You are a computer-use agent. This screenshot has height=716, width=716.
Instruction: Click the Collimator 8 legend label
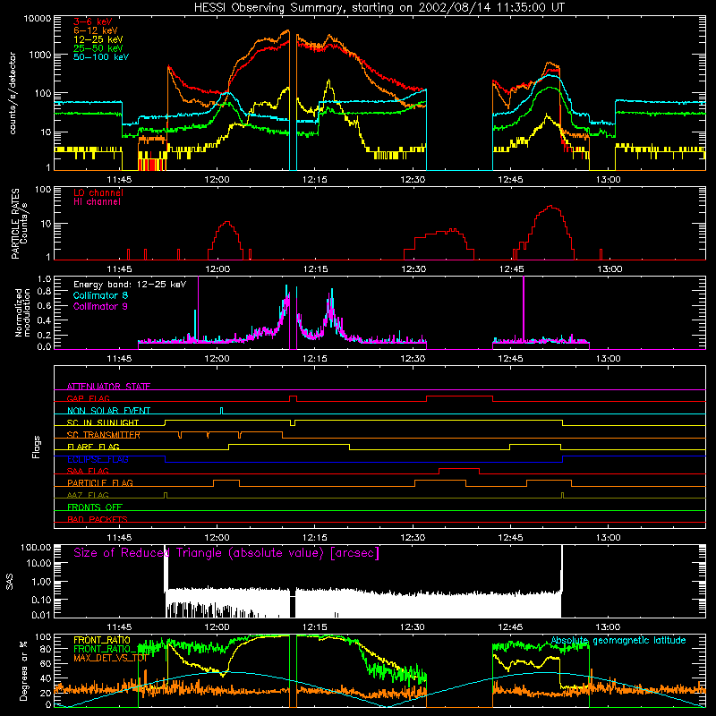100,295
